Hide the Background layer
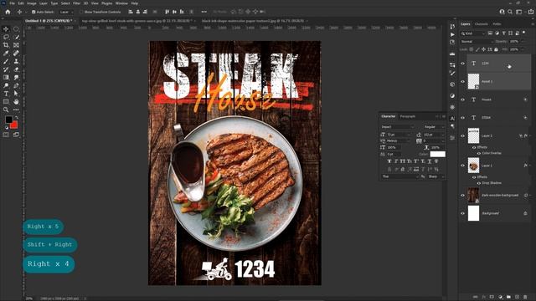 pyautogui.click(x=463, y=213)
